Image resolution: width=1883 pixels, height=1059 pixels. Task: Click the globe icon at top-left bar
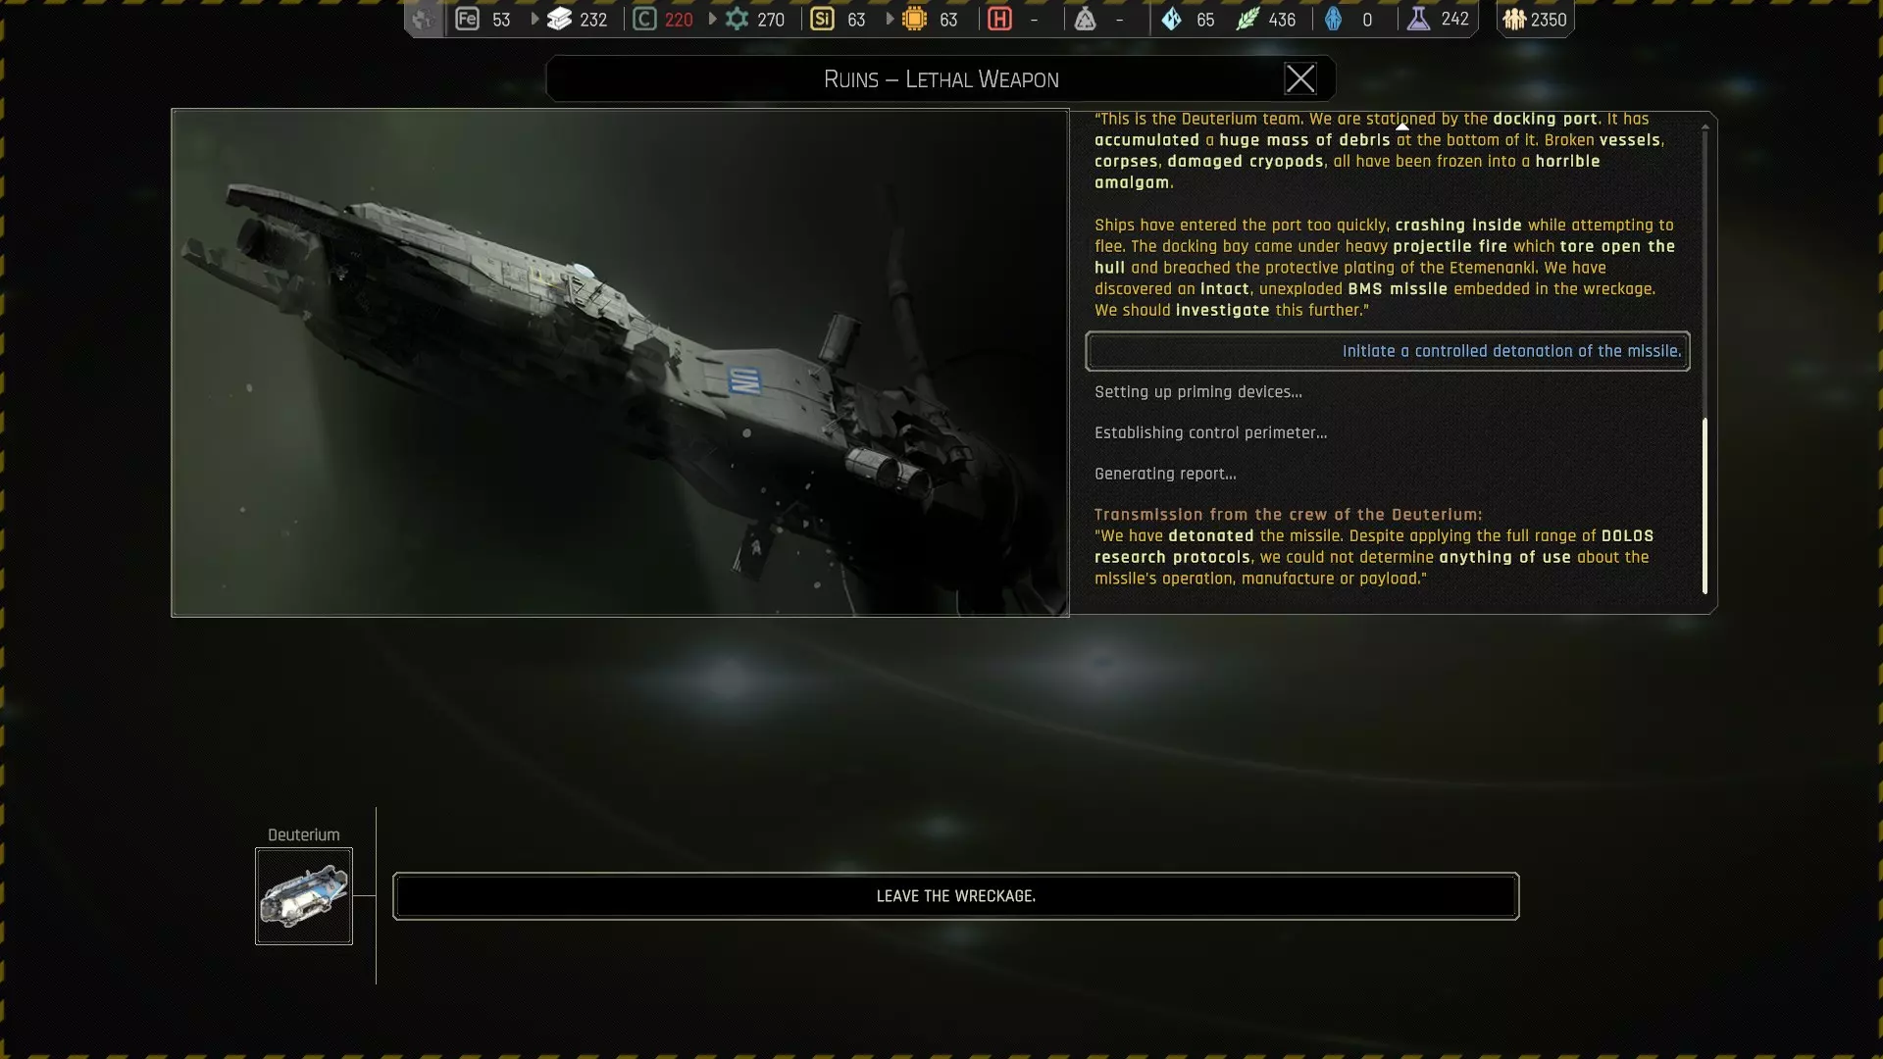tap(423, 19)
